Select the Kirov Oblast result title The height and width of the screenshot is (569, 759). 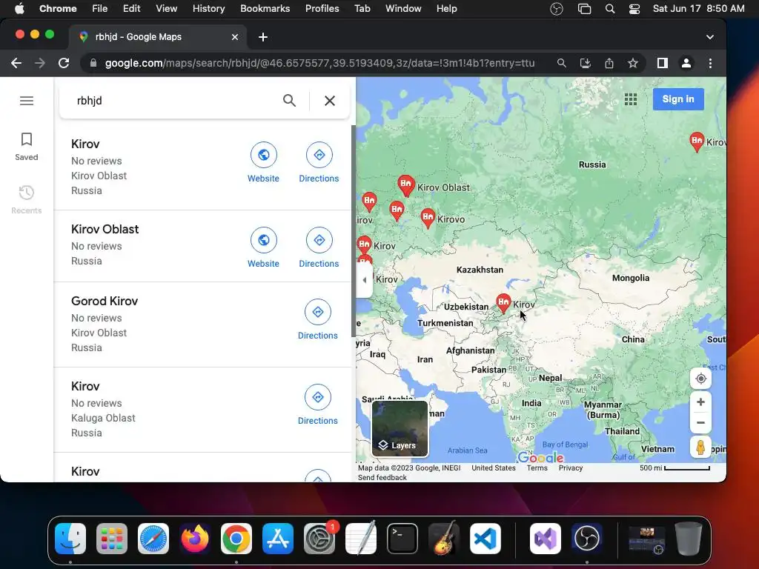[x=105, y=230]
